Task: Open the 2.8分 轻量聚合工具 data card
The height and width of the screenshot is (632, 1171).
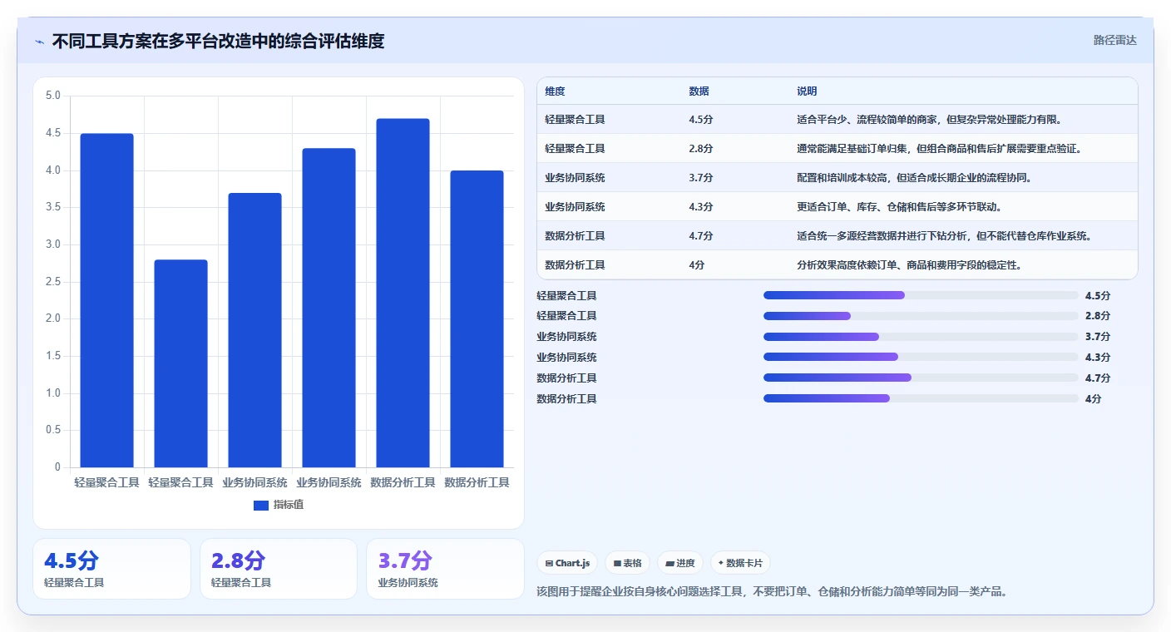Action: coord(279,569)
